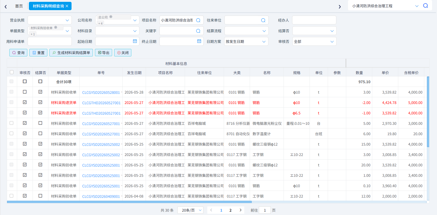Screen dimensions: 437x215
Task: Click the previous page arrow in pagination
Action: pos(211,210)
